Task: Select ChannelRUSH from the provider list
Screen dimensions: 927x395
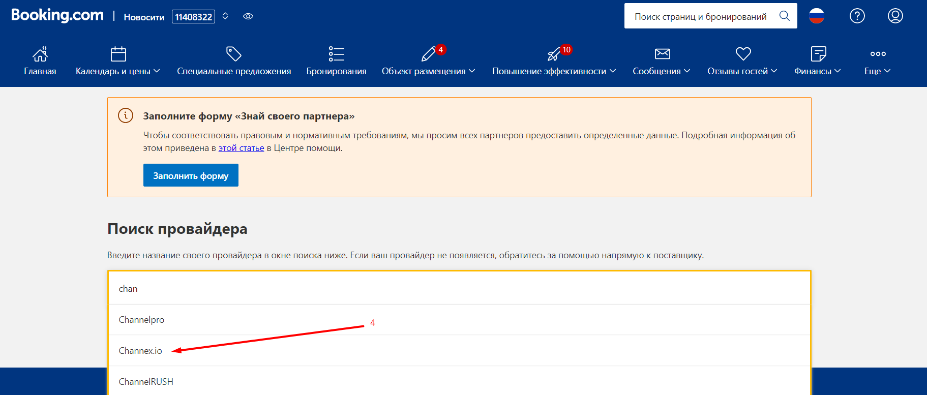Action: (459, 381)
